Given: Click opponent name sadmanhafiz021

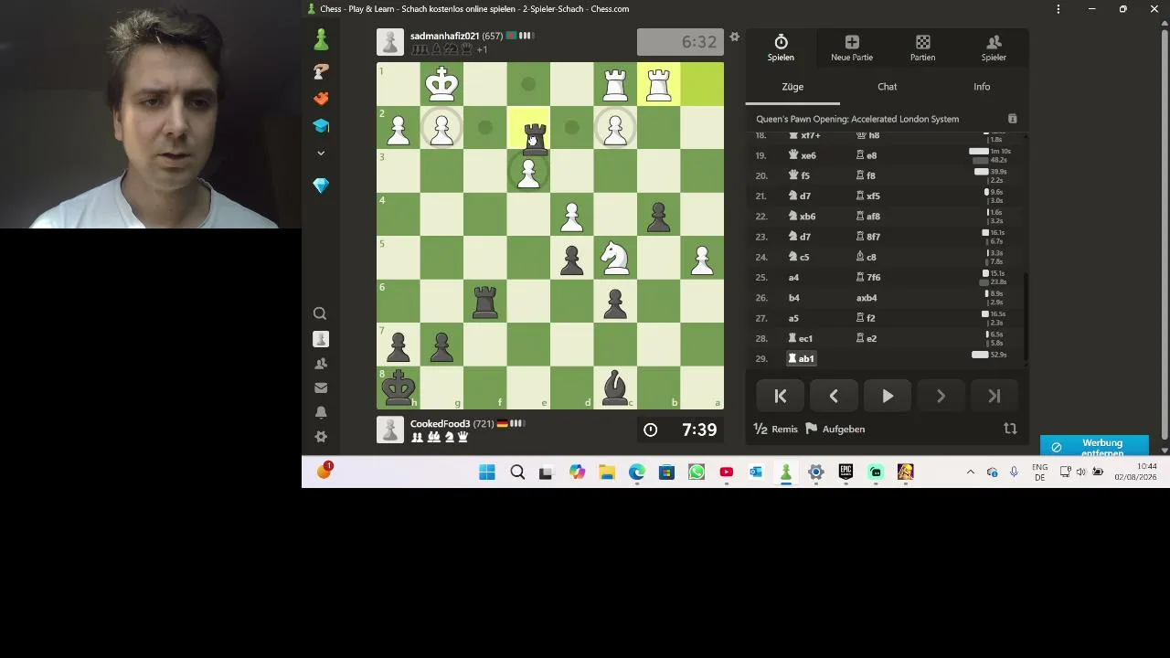Looking at the screenshot, I should (444, 36).
